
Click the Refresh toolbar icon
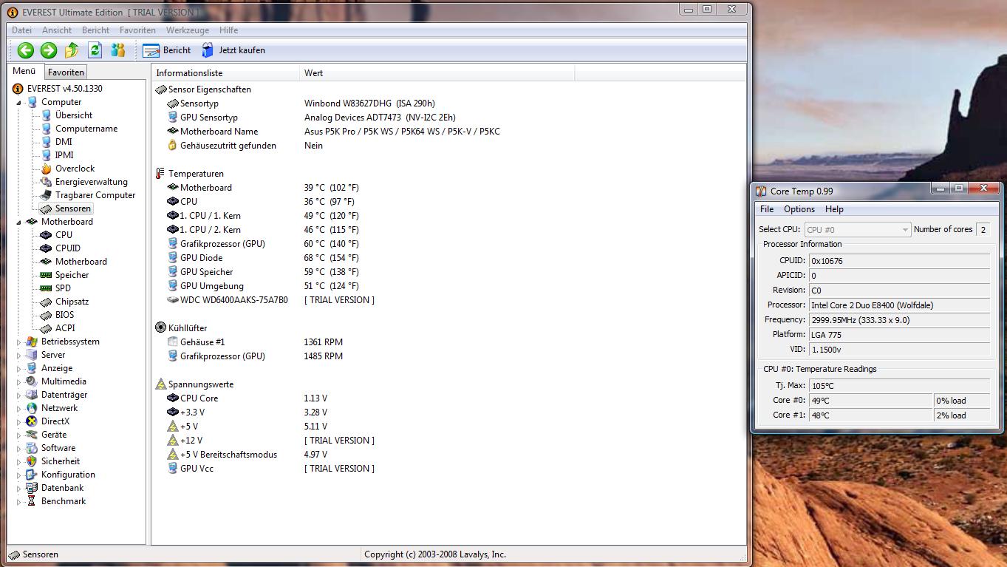pos(95,50)
